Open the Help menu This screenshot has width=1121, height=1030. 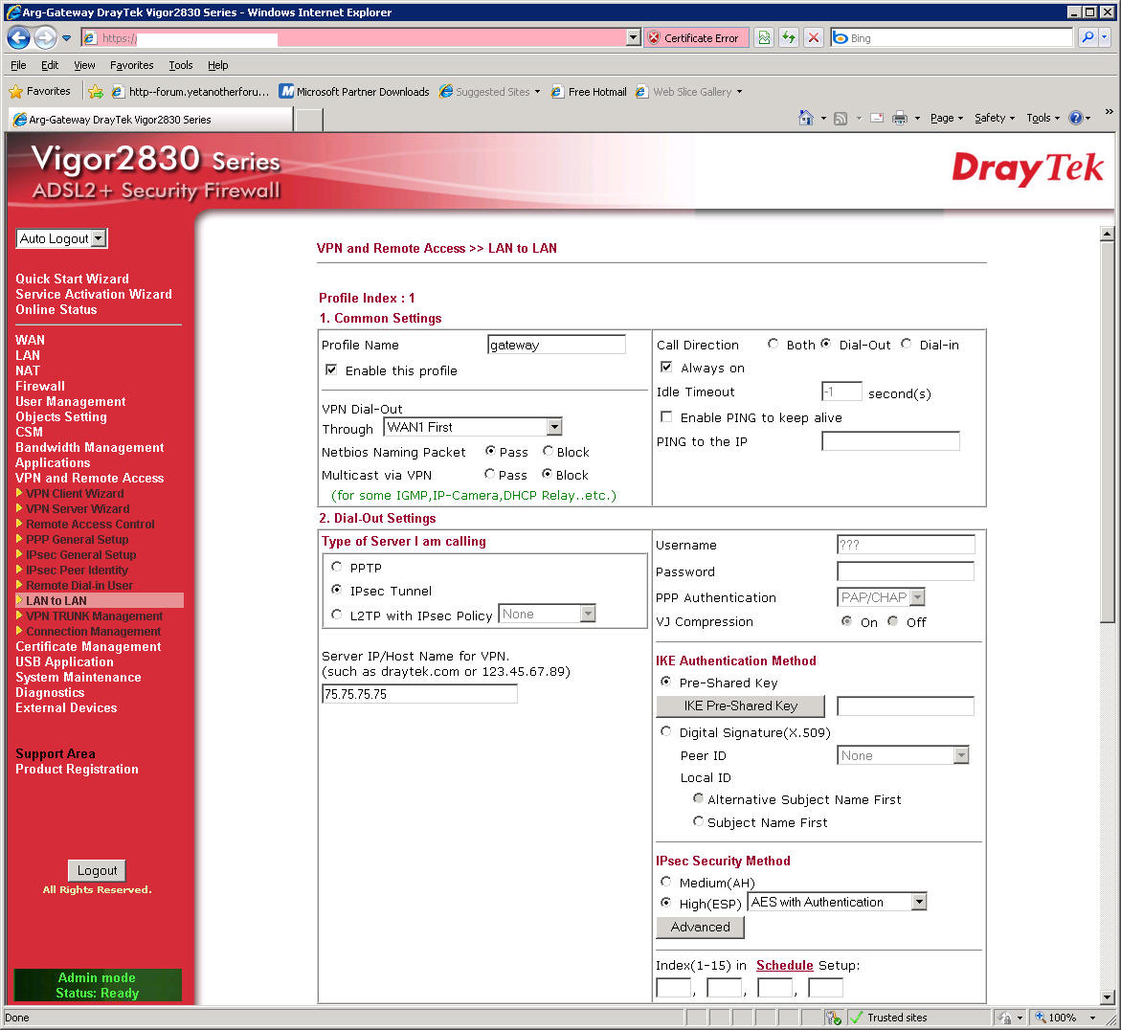pos(218,65)
